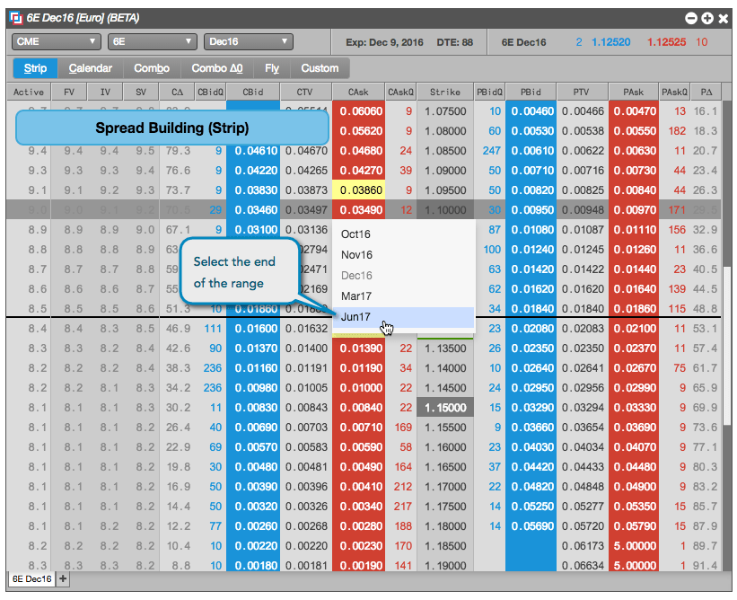Viewport: 737px width, 600px height.
Task: Select the 6E Dec16 bottom tab
Action: pos(31,579)
